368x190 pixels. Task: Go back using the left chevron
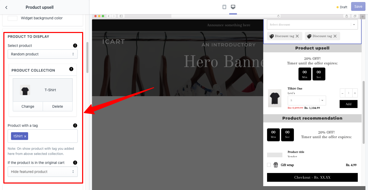[6, 7]
